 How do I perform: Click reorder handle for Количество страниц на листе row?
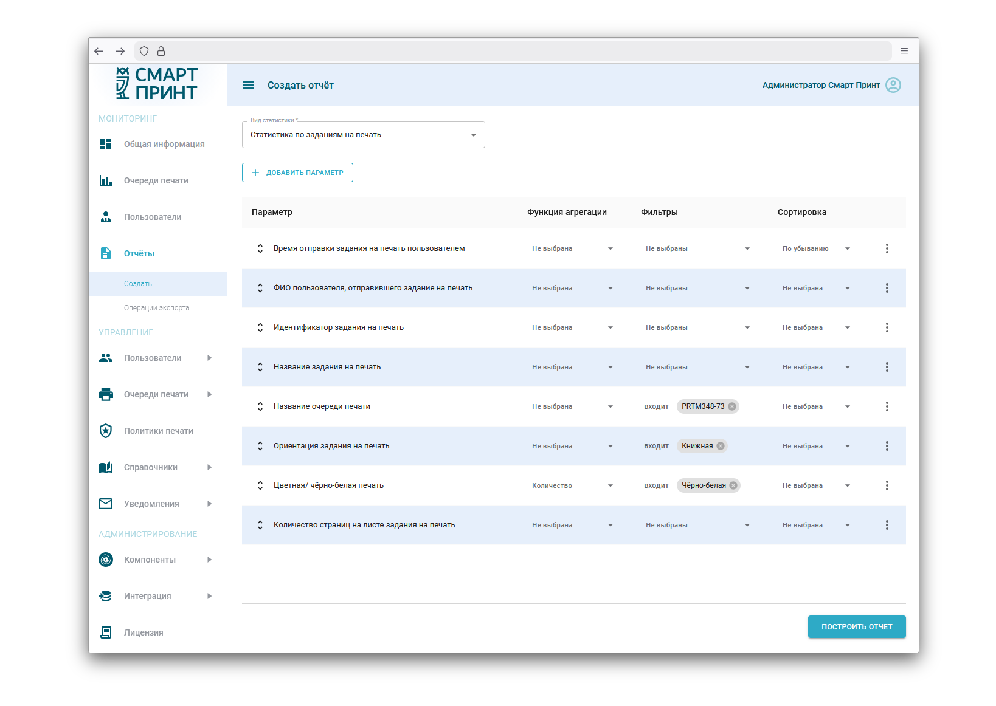260,525
